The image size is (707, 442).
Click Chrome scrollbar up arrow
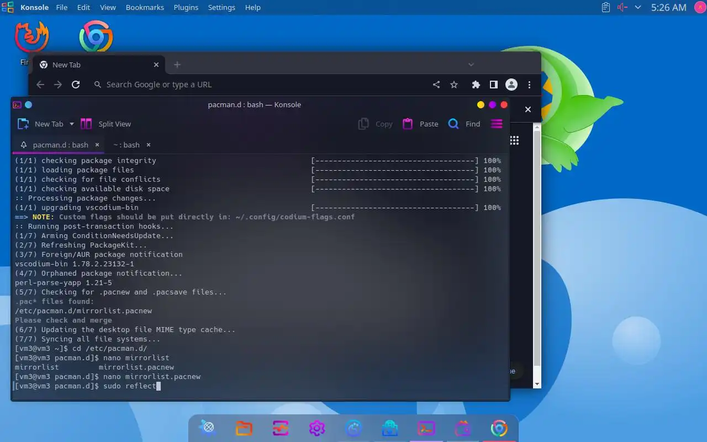pyautogui.click(x=537, y=127)
